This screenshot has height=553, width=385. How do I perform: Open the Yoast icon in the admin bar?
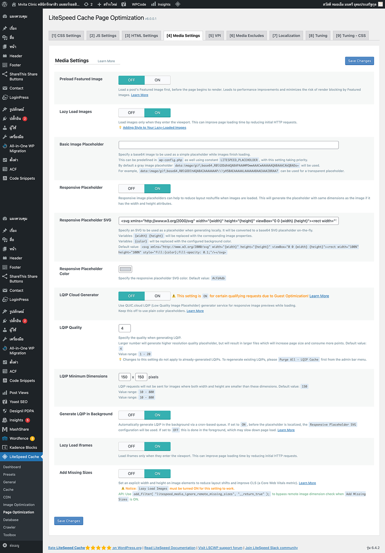point(124,4)
